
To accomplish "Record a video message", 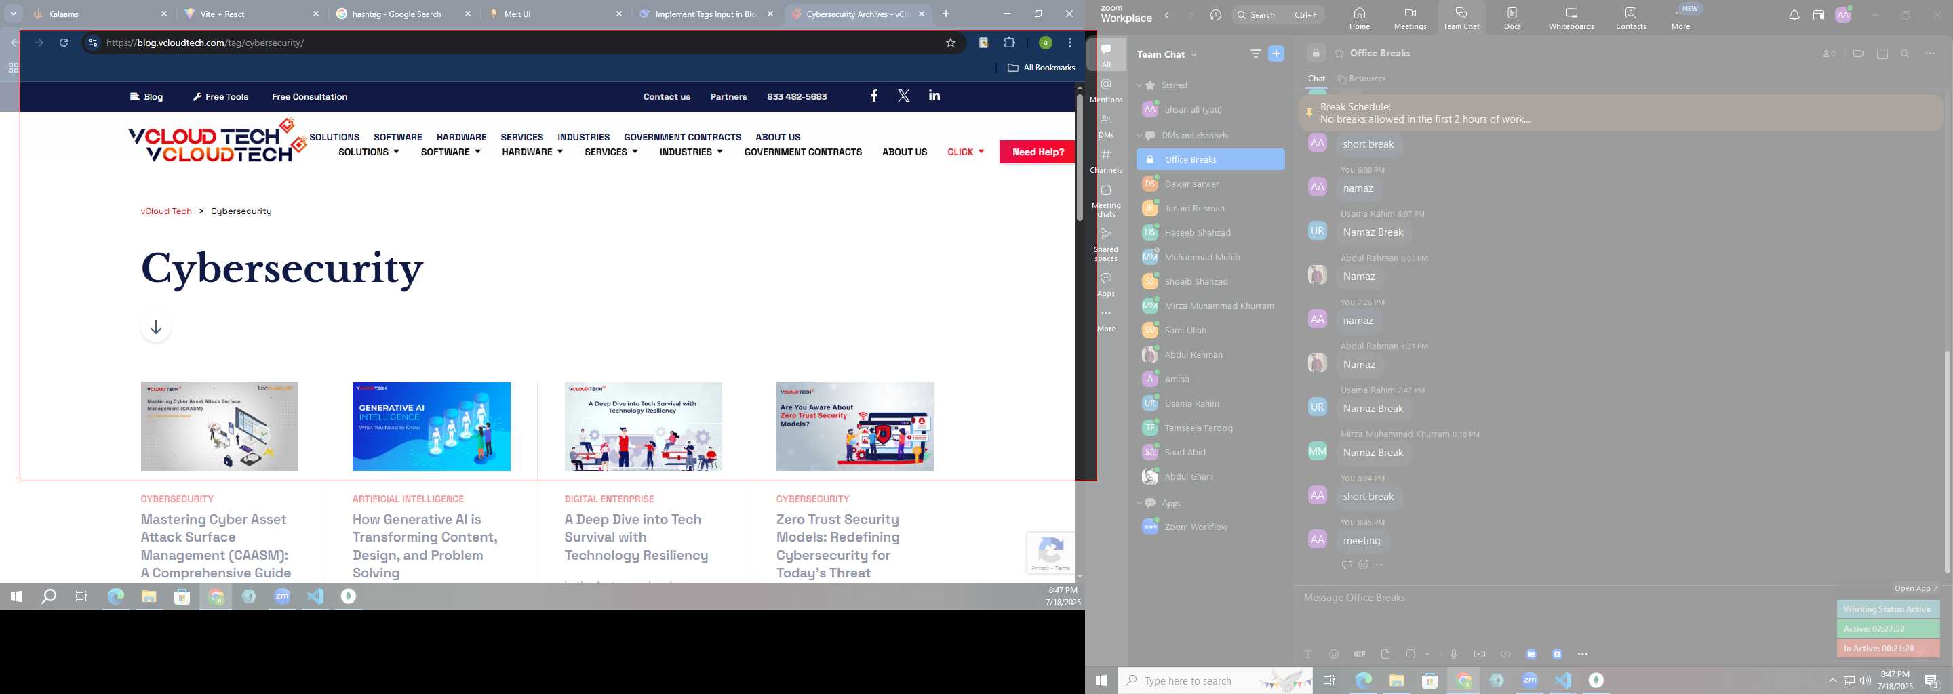I will pyautogui.click(x=1479, y=654).
